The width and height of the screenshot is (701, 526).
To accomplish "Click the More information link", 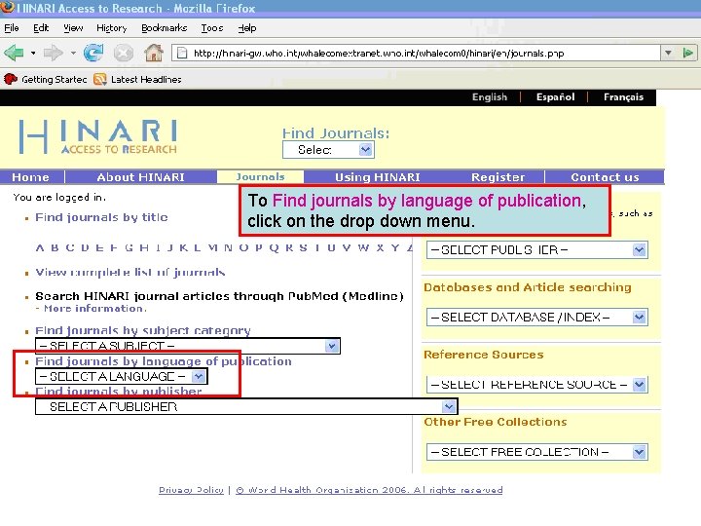I will tap(94, 309).
